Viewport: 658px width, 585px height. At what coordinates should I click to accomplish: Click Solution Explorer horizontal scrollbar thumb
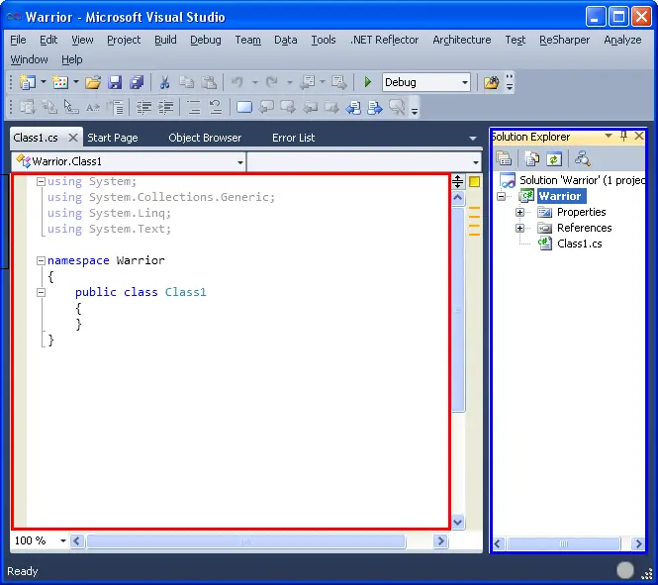(x=564, y=543)
